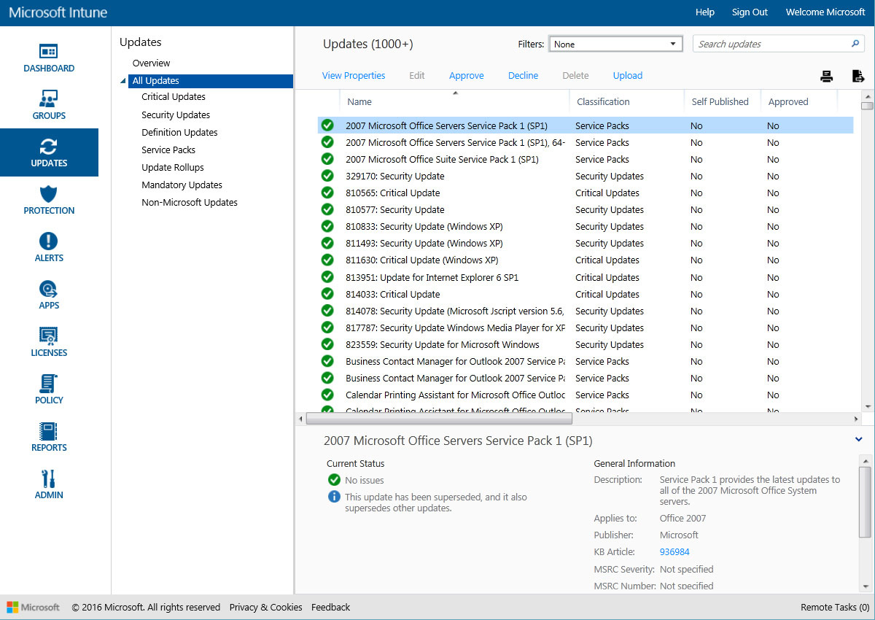Viewport: 875px width, 620px height.
Task: Open the Overview page in Updates
Action: pyautogui.click(x=151, y=63)
